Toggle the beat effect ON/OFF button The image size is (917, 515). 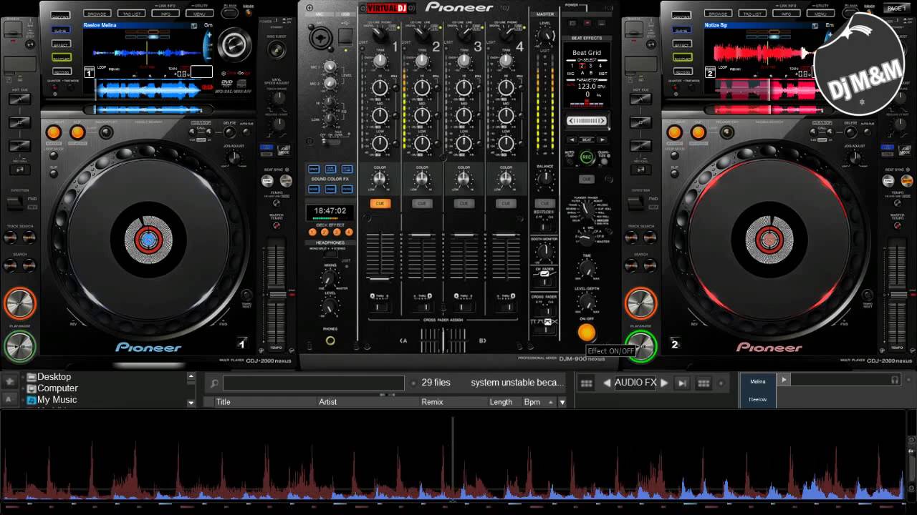pos(587,333)
